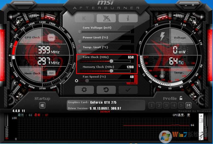Click the Temp. Limit slider handle
213x144 pixels.
coord(80,51)
